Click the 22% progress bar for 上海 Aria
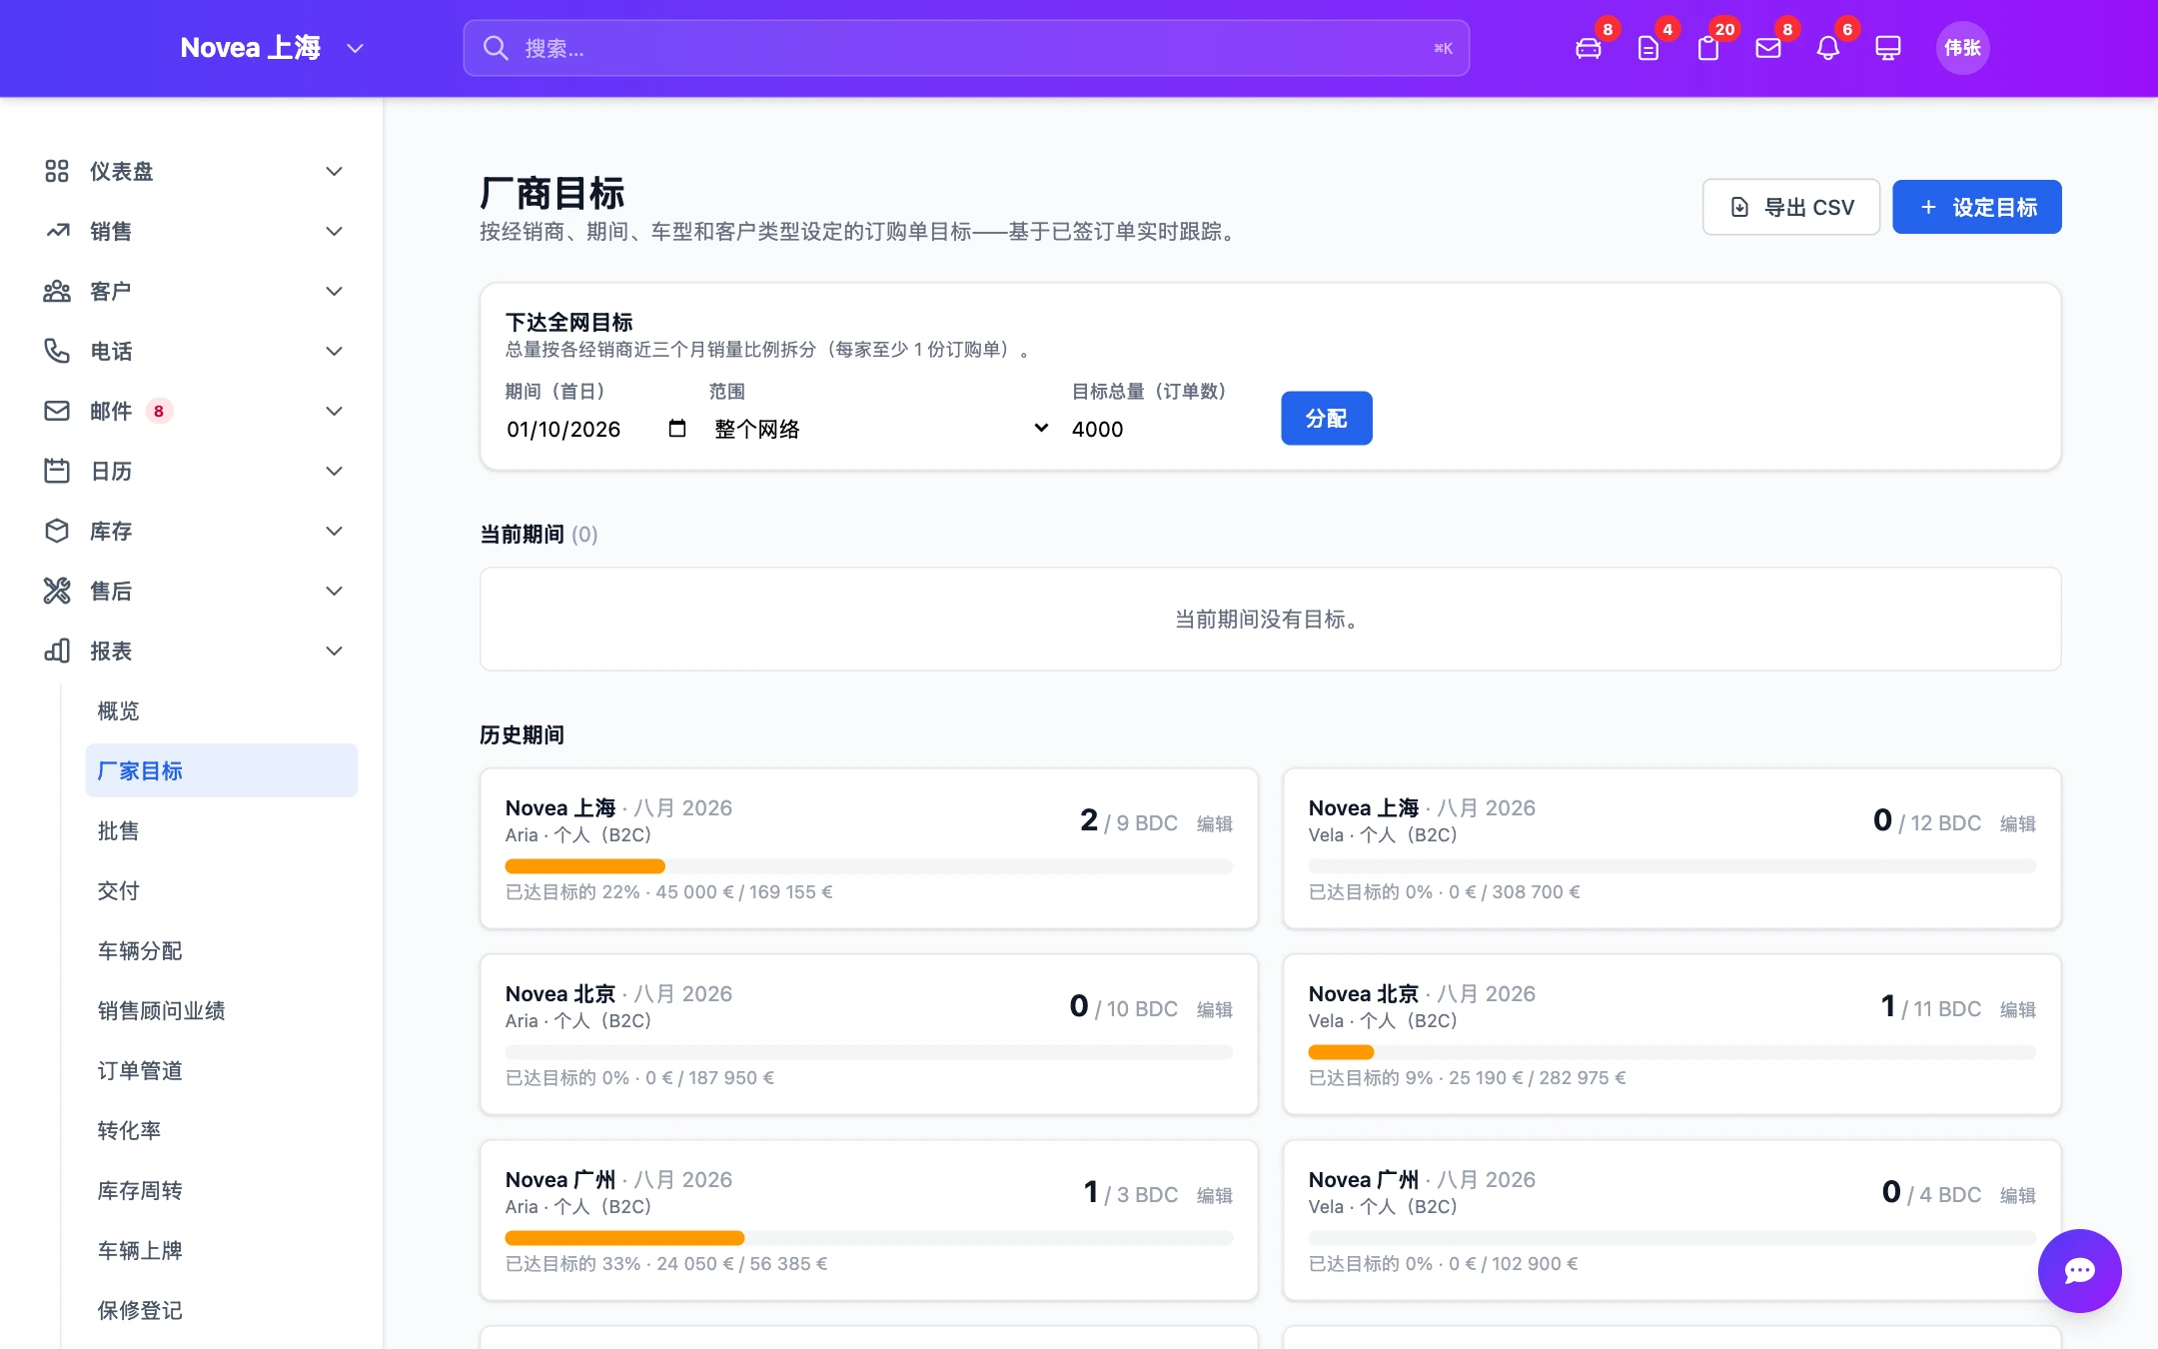The width and height of the screenshot is (2158, 1349). (x=869, y=866)
